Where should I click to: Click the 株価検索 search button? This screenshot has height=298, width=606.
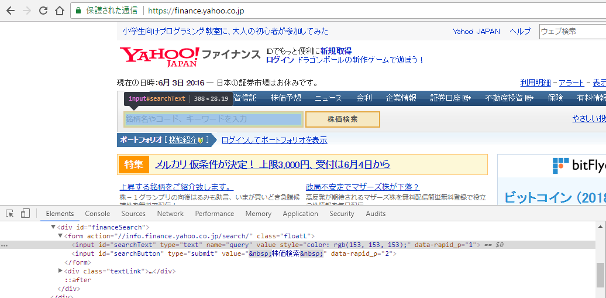click(x=343, y=119)
